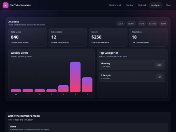Click the Day 1 status pill
176x132 pixels.
point(120,24)
